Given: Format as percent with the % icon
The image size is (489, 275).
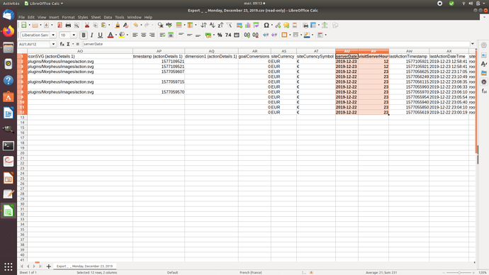Looking at the screenshot, I should point(220,35).
